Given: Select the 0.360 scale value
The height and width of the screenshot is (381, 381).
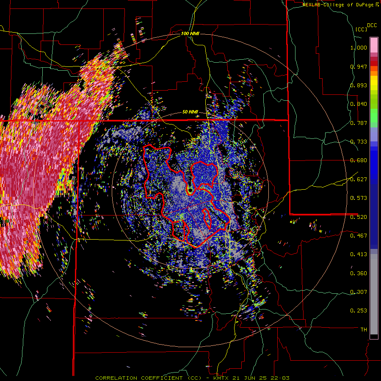Looking at the screenshot, I should pyautogui.click(x=359, y=273).
